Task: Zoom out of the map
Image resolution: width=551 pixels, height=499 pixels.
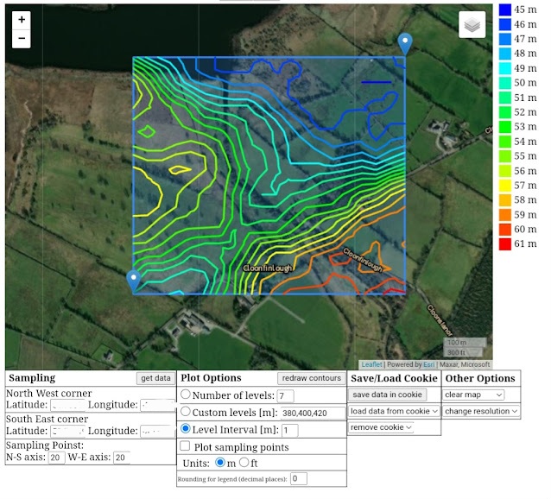Action: pos(22,39)
